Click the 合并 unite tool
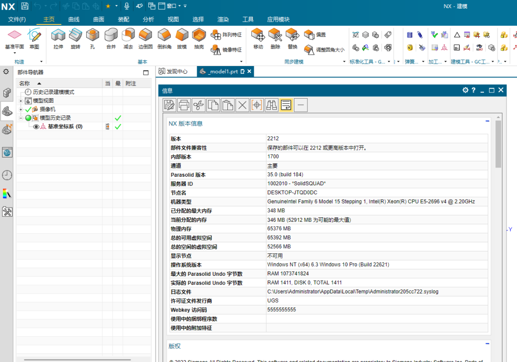This screenshot has height=362, width=517. coord(111,39)
